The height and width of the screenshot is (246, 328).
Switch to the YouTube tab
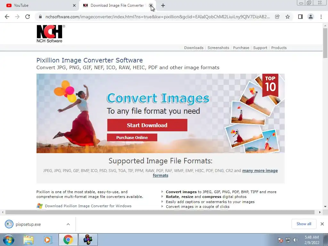pyautogui.click(x=40, y=5)
